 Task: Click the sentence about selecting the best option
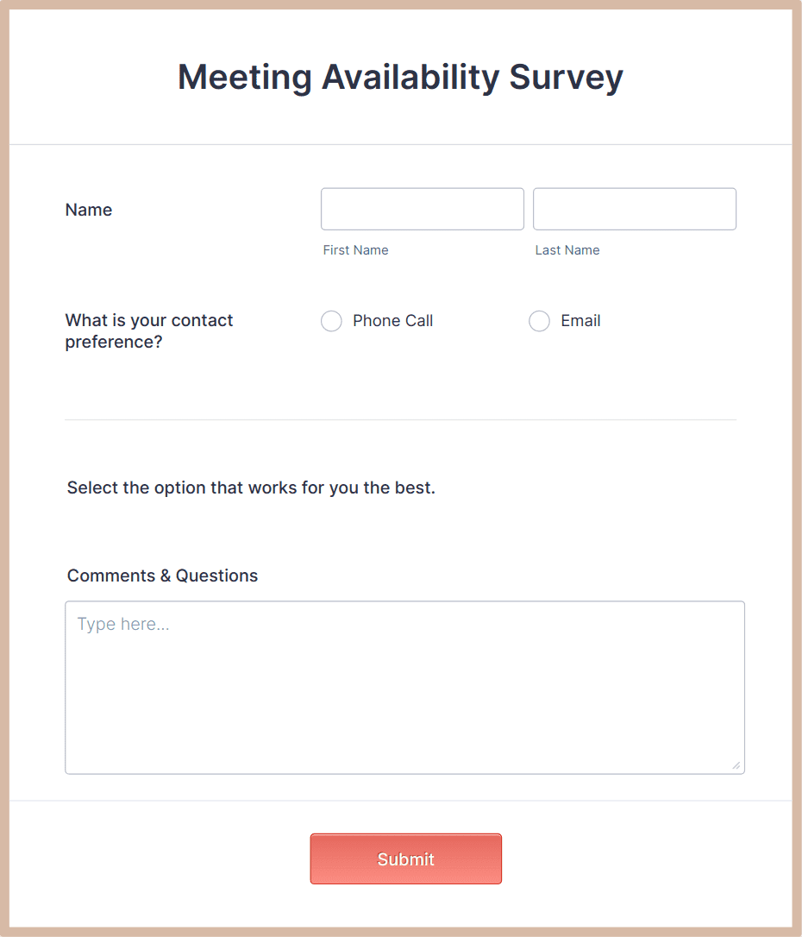tap(250, 487)
